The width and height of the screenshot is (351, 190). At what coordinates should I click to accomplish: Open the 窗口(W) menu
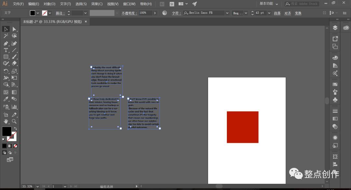(x=129, y=4)
